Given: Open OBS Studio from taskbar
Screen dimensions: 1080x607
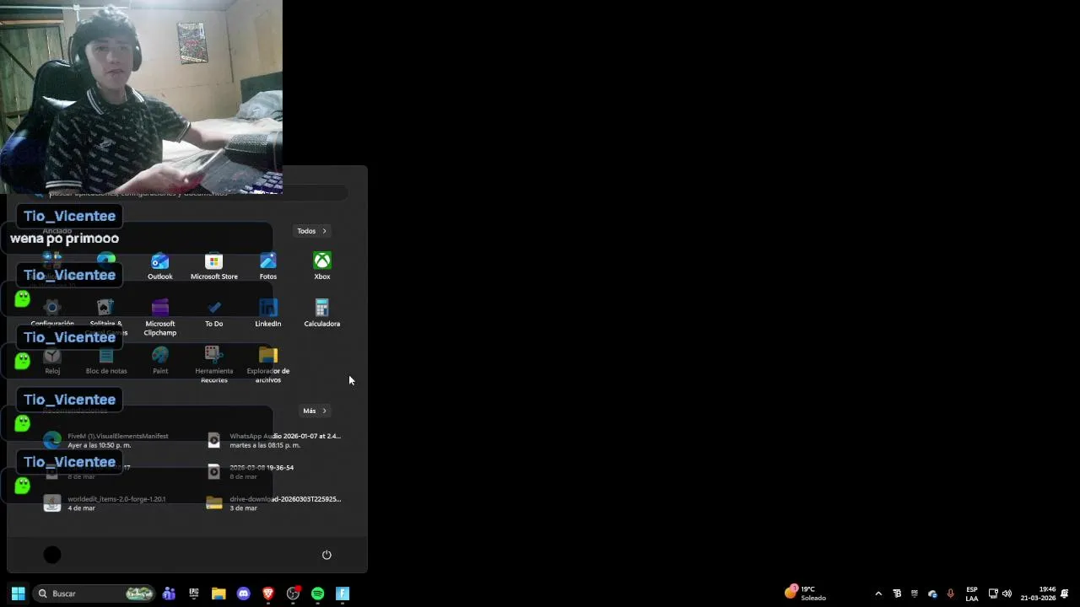Looking at the screenshot, I should 293,594.
